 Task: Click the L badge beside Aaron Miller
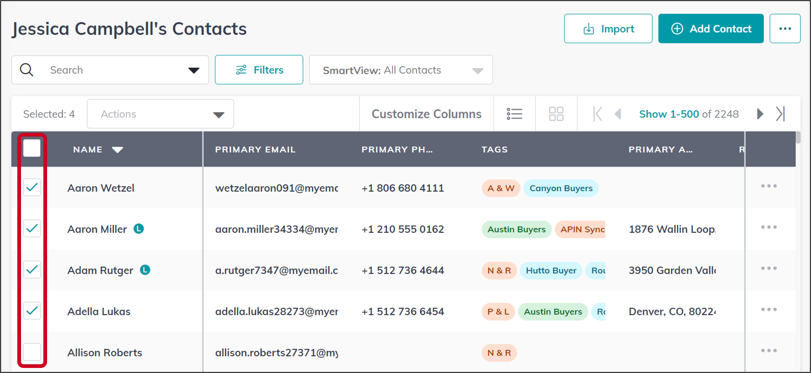click(x=139, y=228)
